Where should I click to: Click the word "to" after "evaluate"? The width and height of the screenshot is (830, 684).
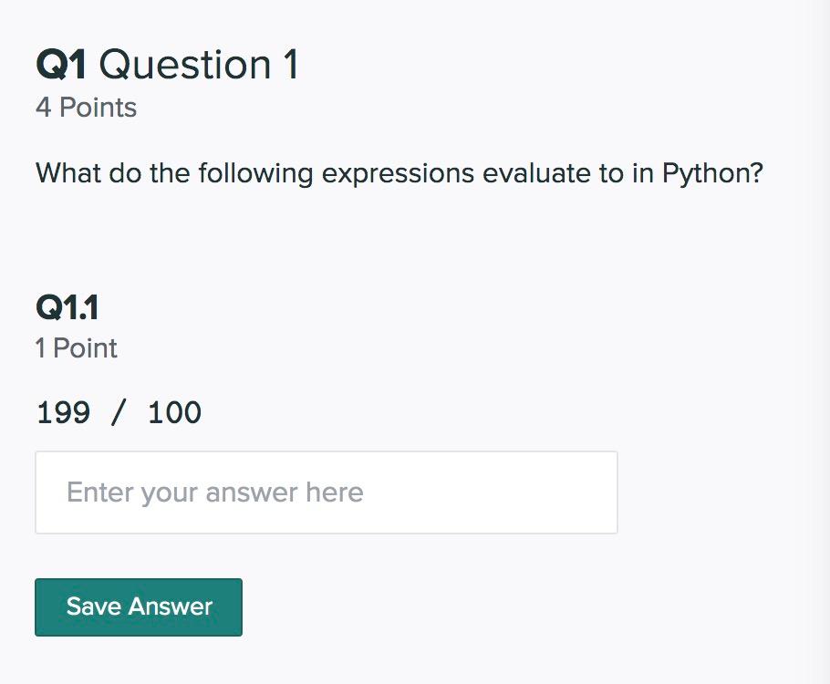point(611,173)
